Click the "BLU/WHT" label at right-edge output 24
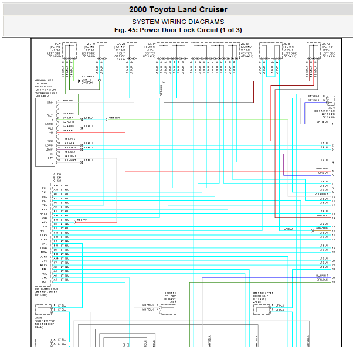Screen dimensions: 353x347 coord(322,275)
